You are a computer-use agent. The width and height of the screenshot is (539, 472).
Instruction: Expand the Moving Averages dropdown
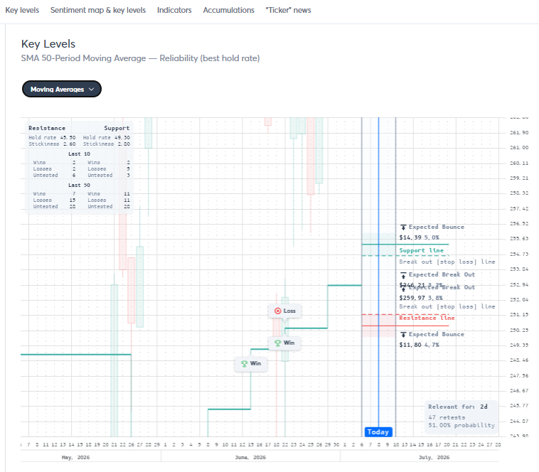pos(62,89)
